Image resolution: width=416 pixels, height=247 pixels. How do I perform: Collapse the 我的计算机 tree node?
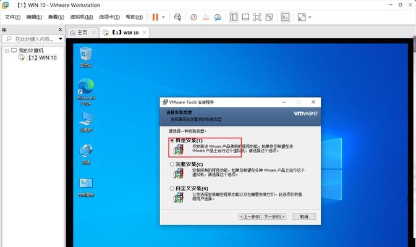click(x=7, y=51)
